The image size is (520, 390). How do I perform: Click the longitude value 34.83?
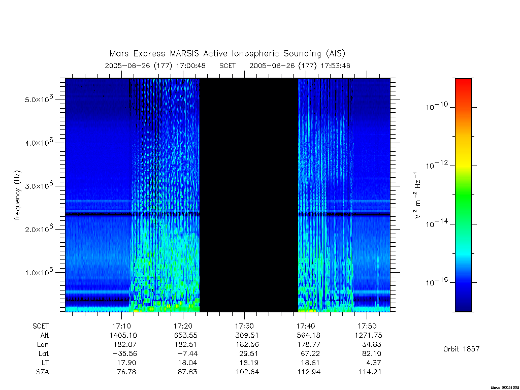[x=371, y=345]
